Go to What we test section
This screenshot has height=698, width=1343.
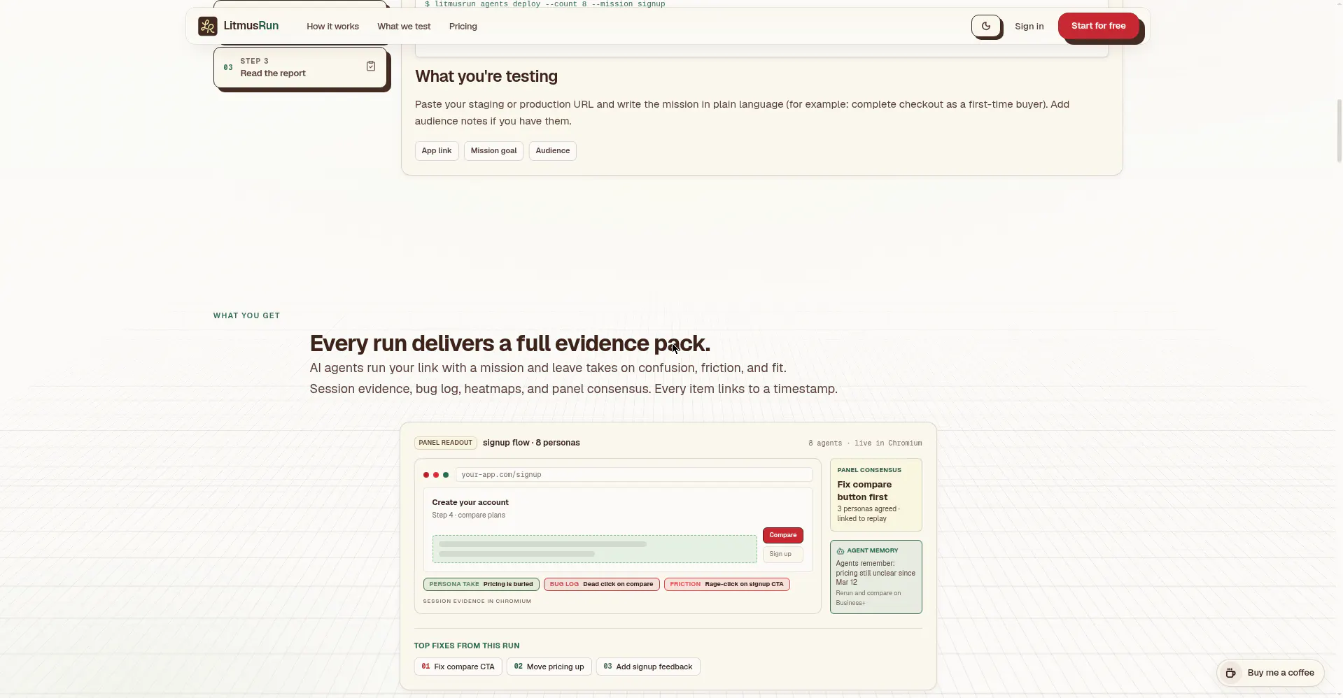click(x=404, y=27)
